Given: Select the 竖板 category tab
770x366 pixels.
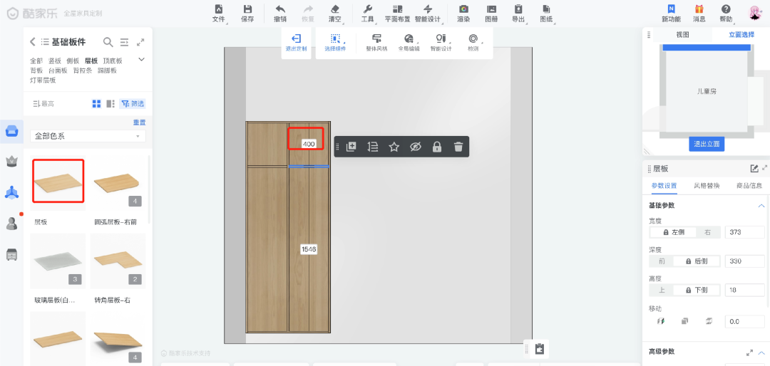Looking at the screenshot, I should pyautogui.click(x=54, y=61).
